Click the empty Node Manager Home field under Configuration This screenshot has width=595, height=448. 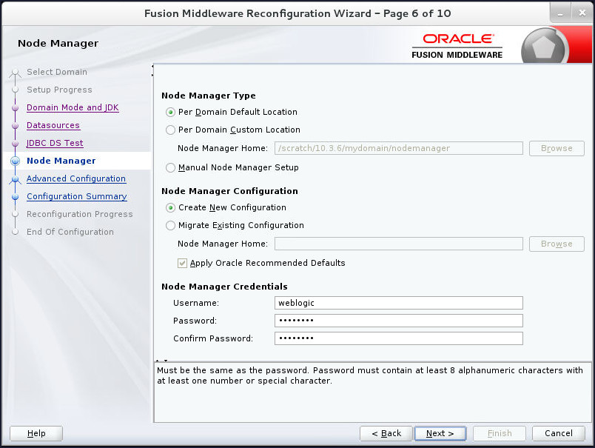coord(398,244)
